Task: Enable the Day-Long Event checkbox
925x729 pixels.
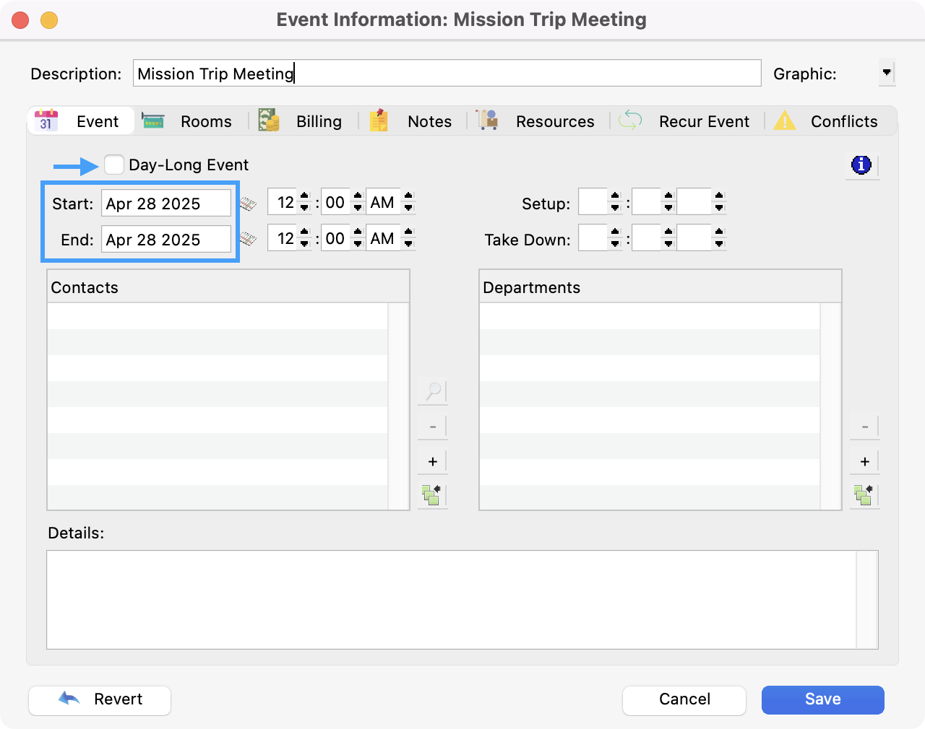Action: pyautogui.click(x=114, y=165)
